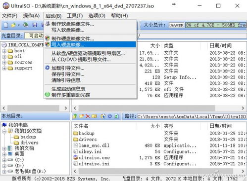The width and height of the screenshot is (247, 181).
Task: Click the go-up-one-level arrow in the local toolbar
Action: point(75,116)
